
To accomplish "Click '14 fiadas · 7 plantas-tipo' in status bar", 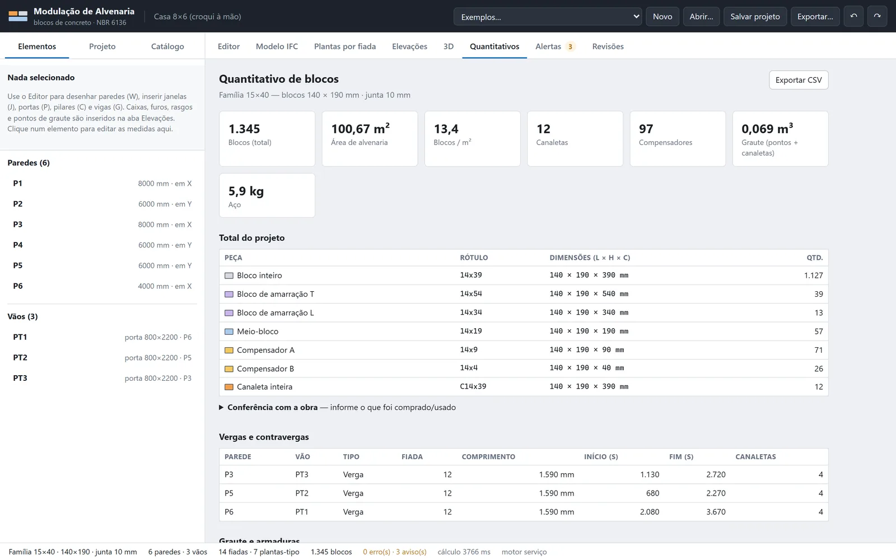I will click(x=259, y=552).
